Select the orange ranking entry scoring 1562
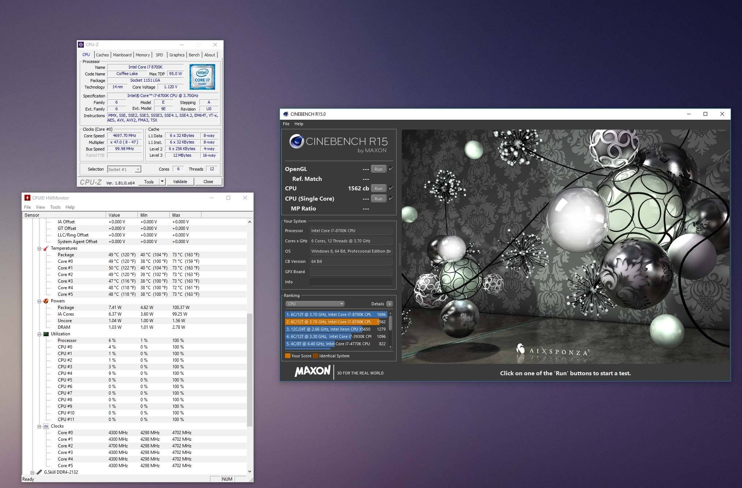This screenshot has height=488, width=742. tap(336, 322)
